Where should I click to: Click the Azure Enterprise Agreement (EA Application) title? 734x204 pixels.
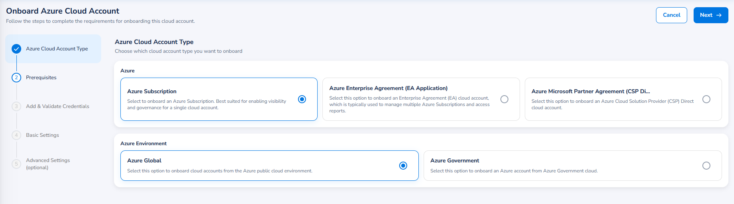point(388,88)
